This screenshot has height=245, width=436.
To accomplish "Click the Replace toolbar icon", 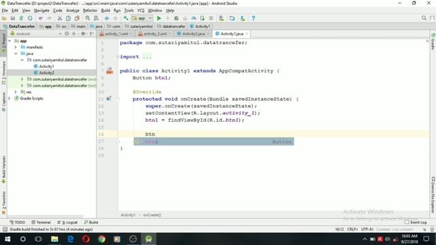I will [96, 18].
